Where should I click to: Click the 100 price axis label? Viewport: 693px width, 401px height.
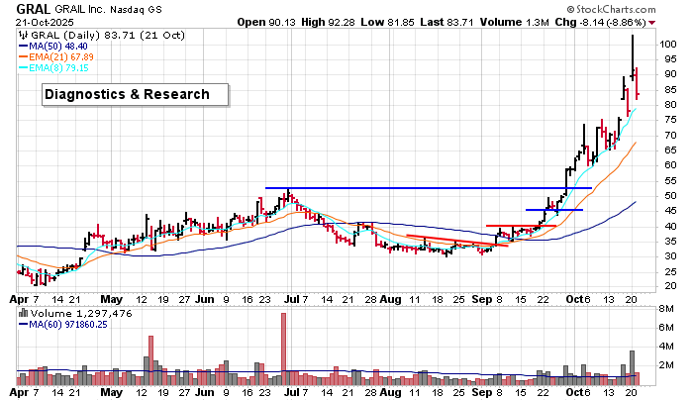[669, 45]
